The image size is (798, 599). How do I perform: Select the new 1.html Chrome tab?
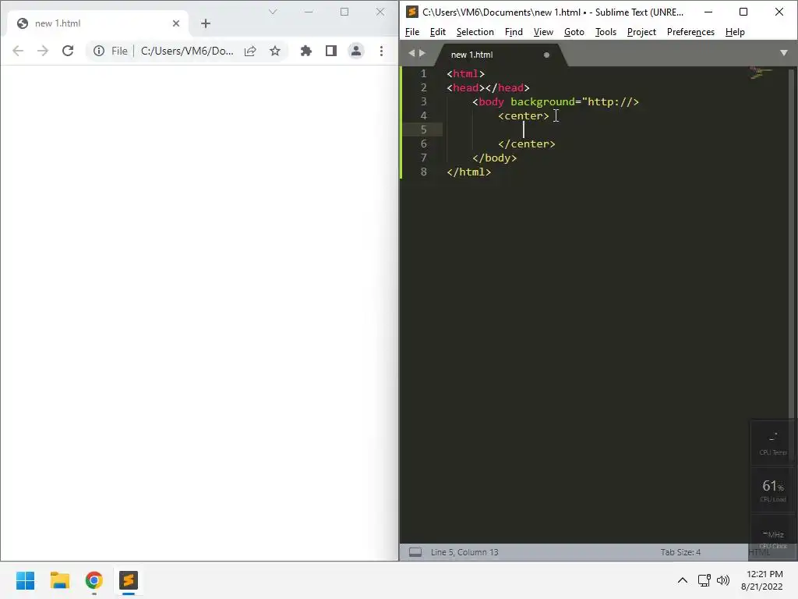[97, 23]
